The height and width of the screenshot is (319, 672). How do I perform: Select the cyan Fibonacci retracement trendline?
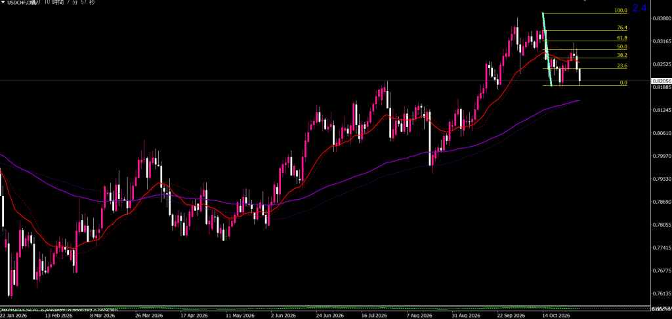tap(547, 49)
